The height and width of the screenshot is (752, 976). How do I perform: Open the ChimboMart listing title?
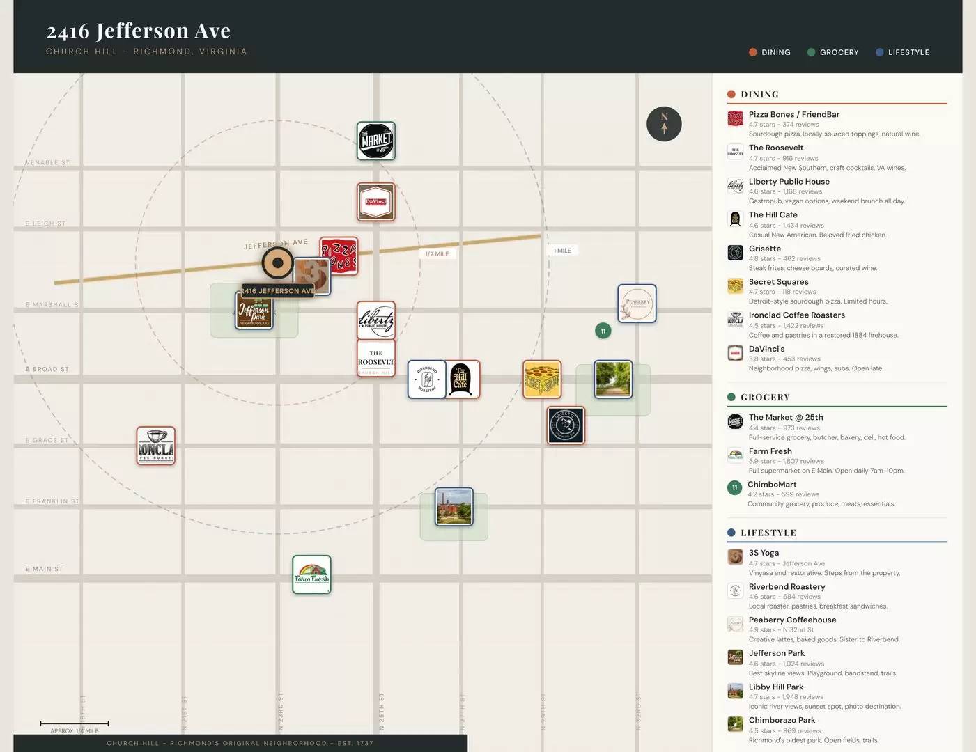click(772, 485)
